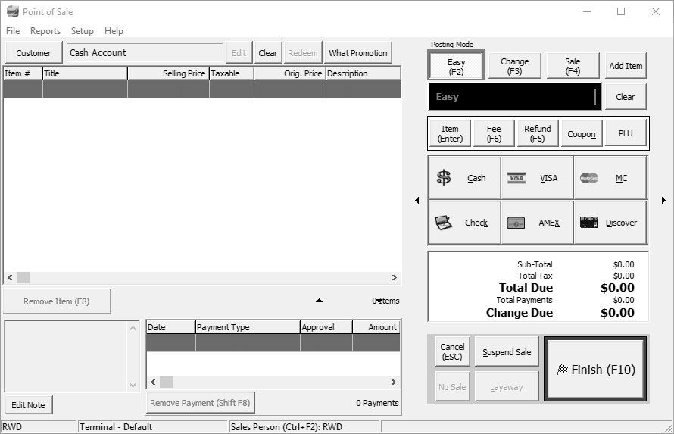This screenshot has height=434, width=674.
Task: Click Selling Price column header
Action: click(168, 73)
